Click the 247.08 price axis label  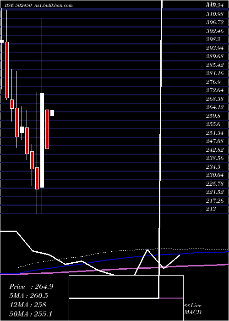tap(215, 141)
